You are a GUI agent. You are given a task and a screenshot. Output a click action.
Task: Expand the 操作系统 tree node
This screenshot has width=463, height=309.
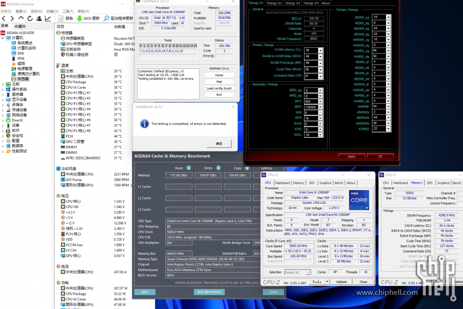[3, 89]
